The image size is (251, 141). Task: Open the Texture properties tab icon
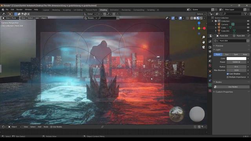(x=210, y=90)
